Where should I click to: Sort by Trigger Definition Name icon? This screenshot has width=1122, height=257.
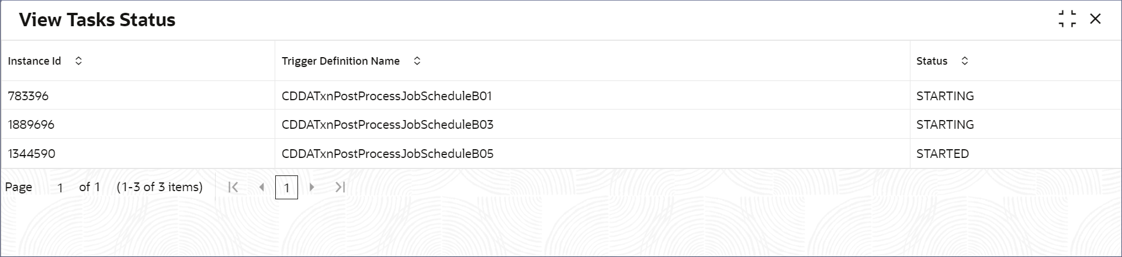(x=417, y=61)
